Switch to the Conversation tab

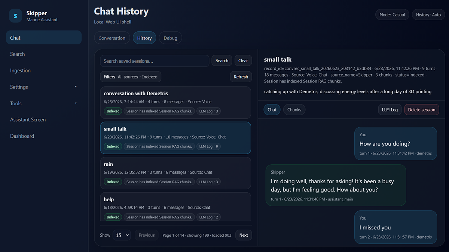click(112, 38)
